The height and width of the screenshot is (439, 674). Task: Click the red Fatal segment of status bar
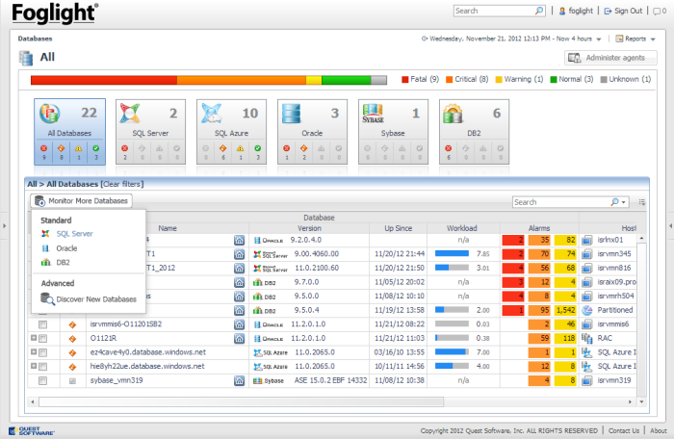pos(104,80)
